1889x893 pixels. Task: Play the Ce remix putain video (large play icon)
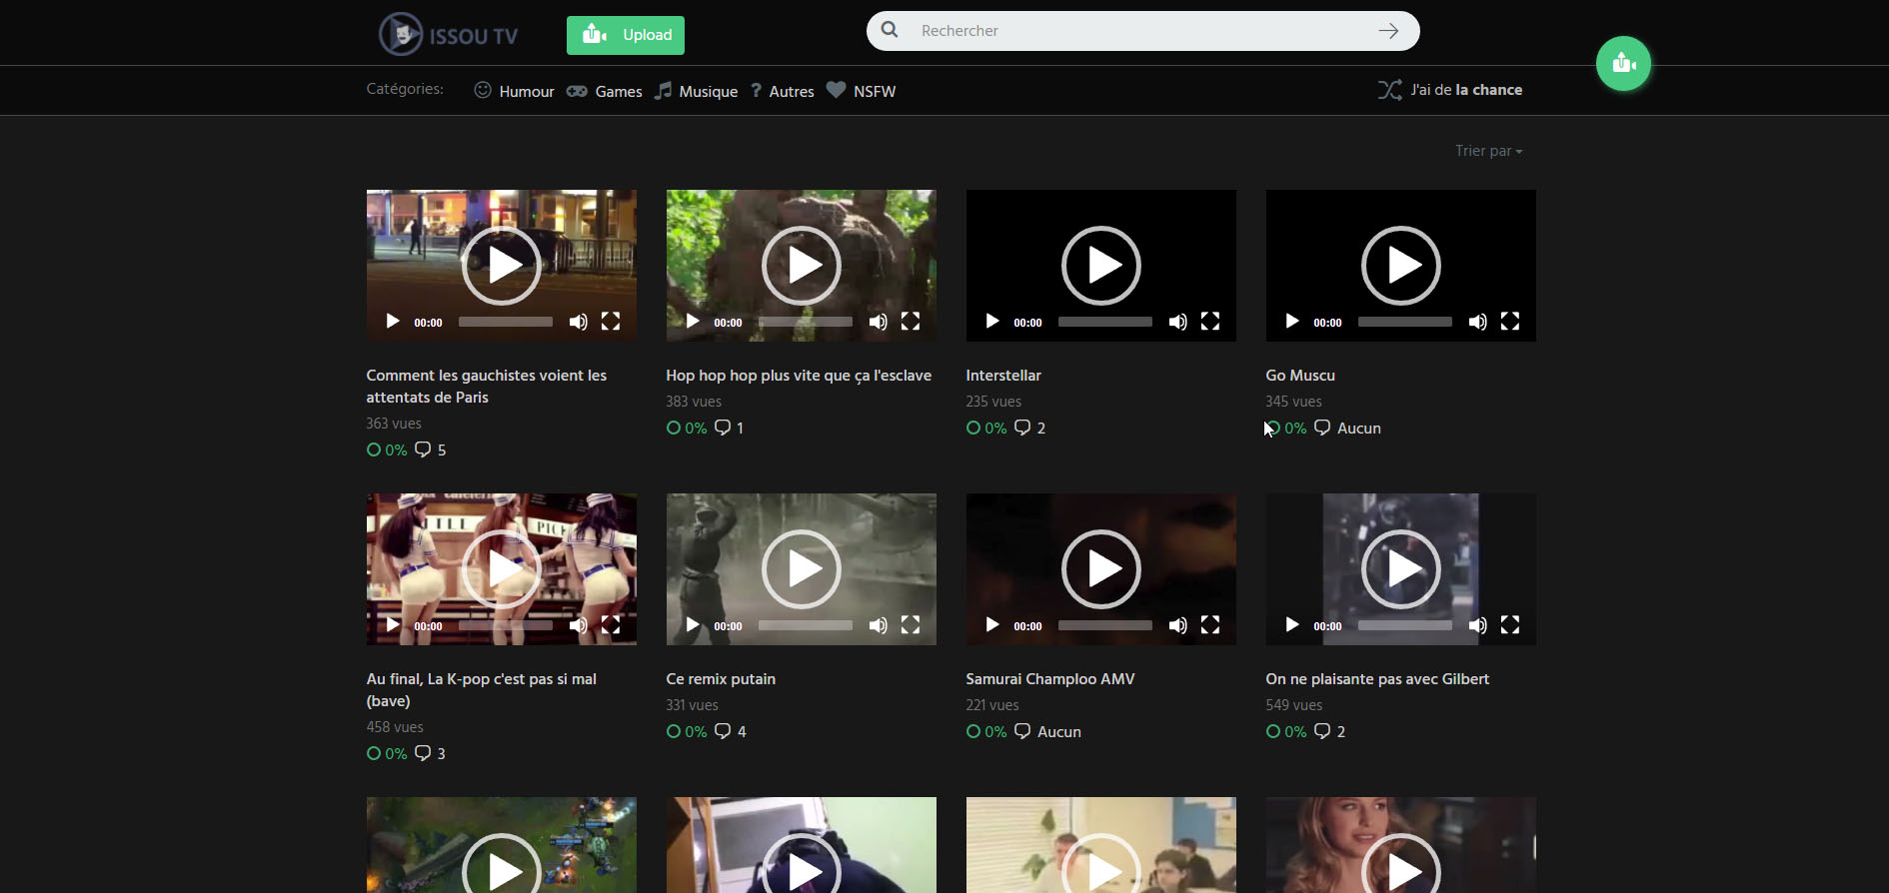click(802, 569)
